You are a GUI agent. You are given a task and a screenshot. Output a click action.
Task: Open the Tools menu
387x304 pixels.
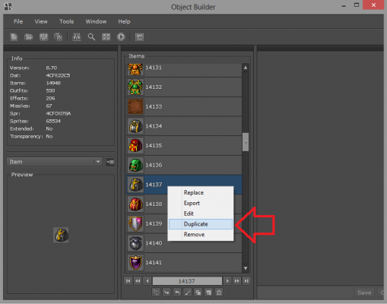(66, 21)
